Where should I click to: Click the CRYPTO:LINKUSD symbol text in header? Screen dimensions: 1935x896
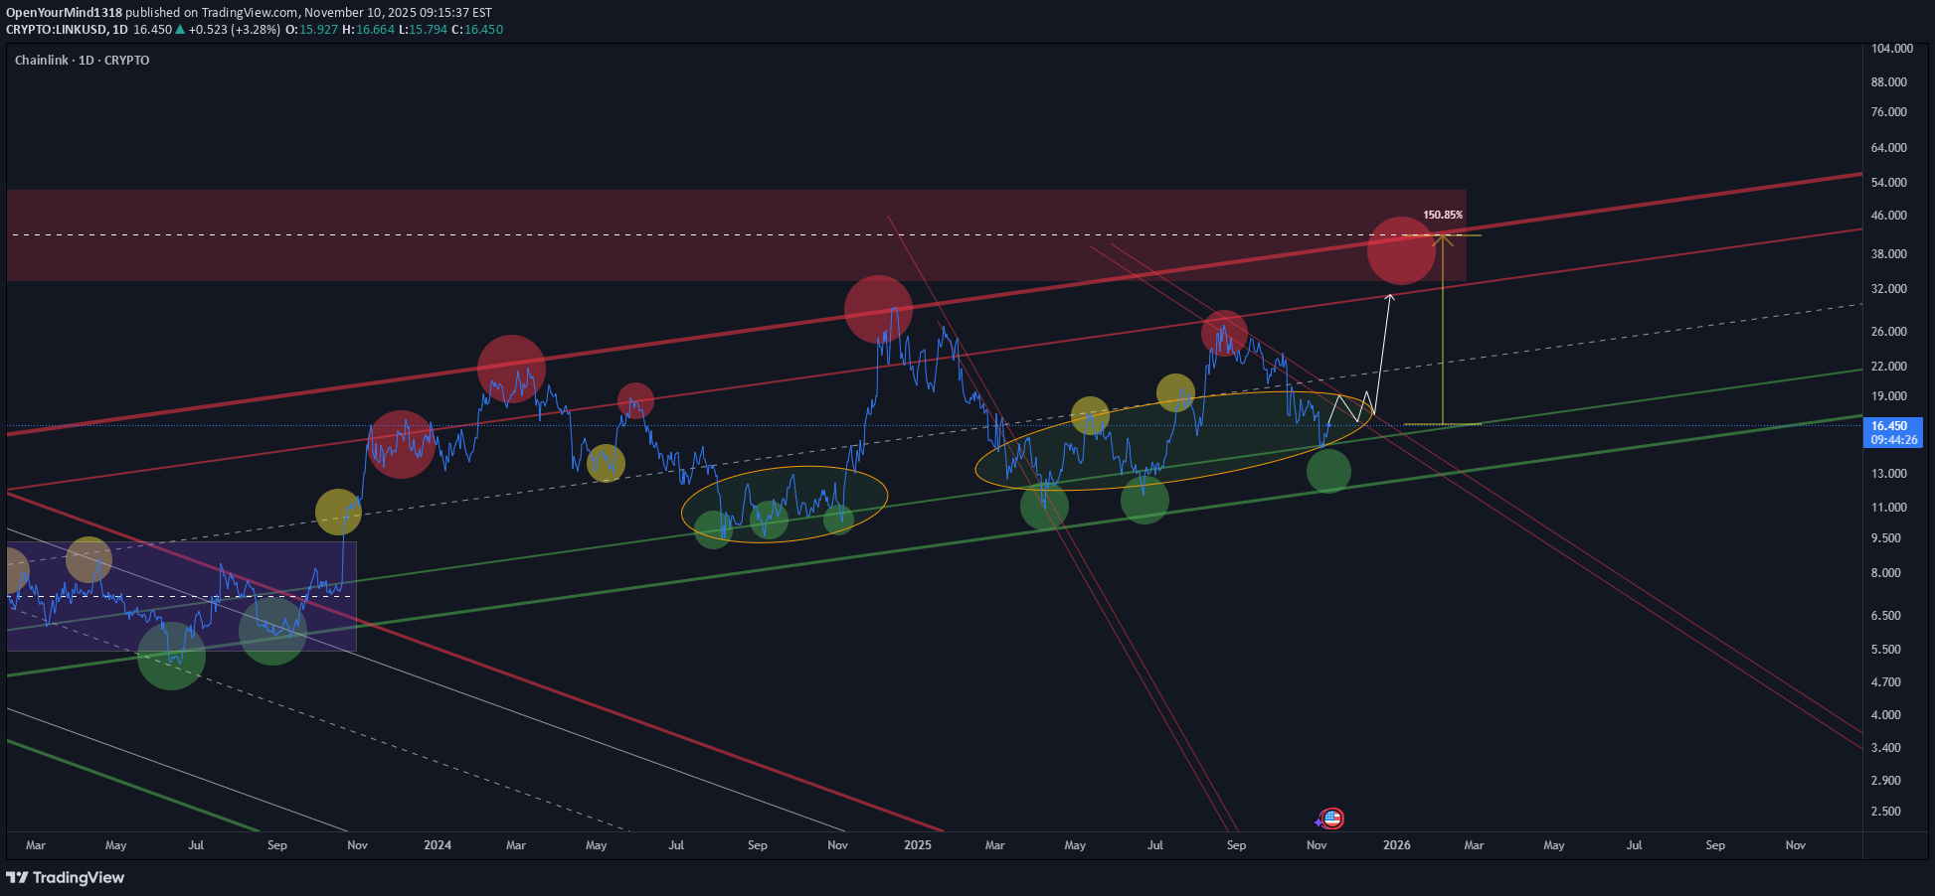[56, 30]
